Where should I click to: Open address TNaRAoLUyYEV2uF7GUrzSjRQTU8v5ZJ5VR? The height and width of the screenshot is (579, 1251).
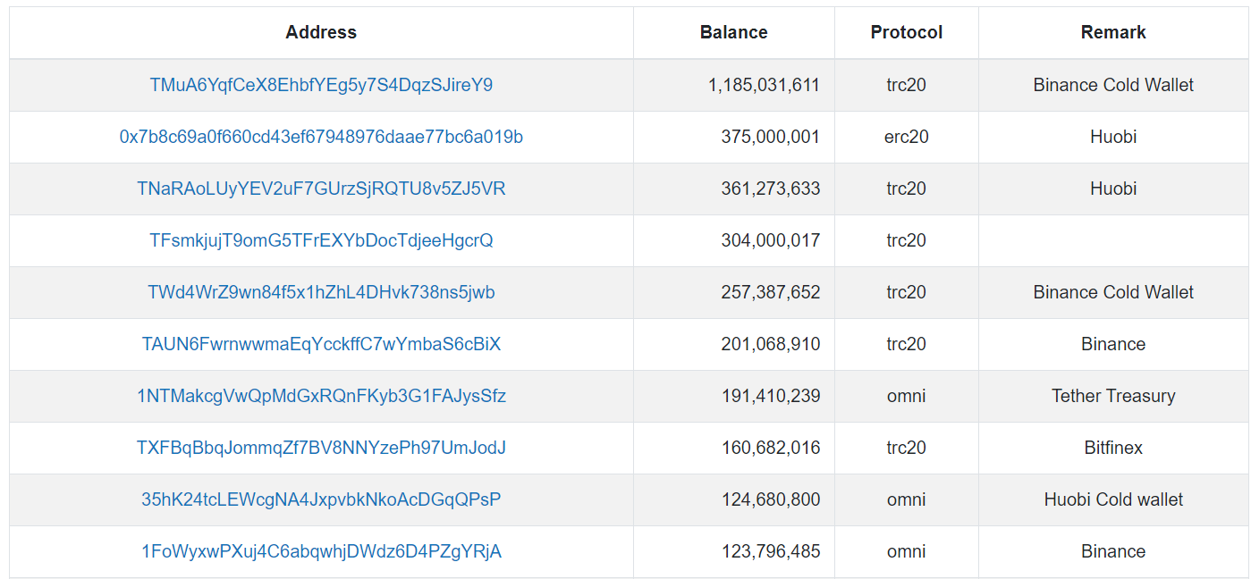point(321,189)
